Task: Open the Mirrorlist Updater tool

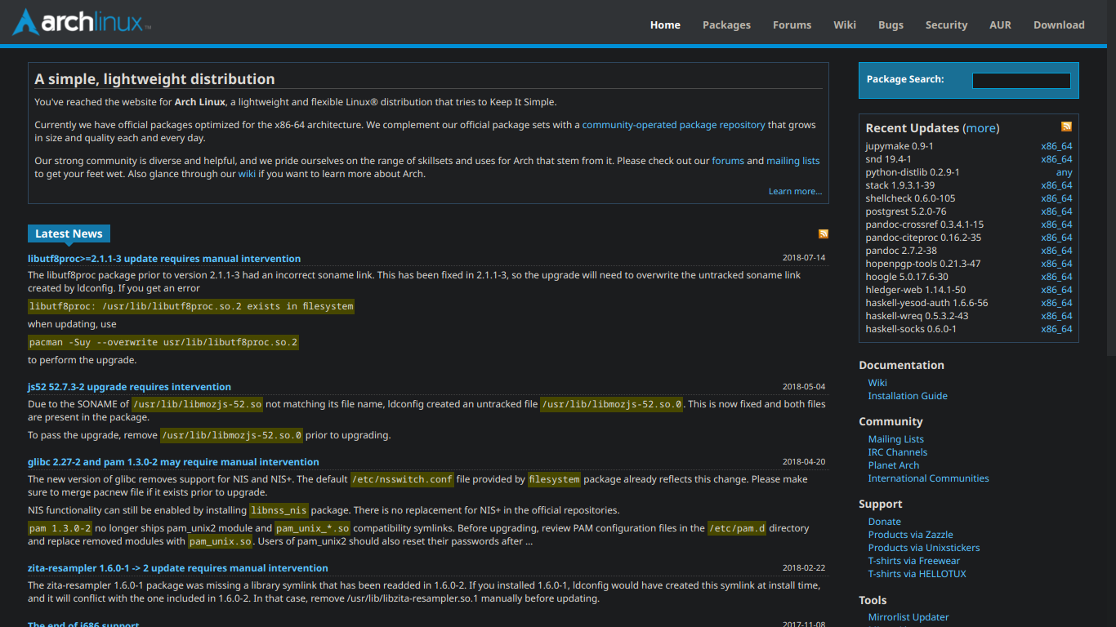Action: (x=908, y=616)
